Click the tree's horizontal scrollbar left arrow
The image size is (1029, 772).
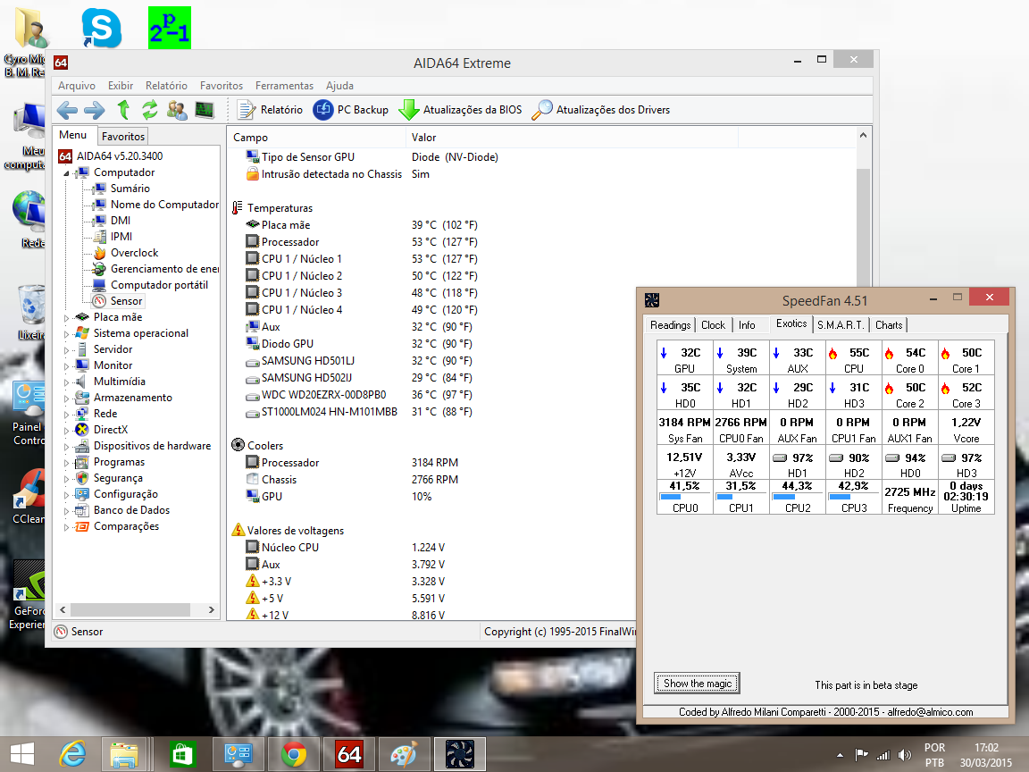pyautogui.click(x=63, y=610)
